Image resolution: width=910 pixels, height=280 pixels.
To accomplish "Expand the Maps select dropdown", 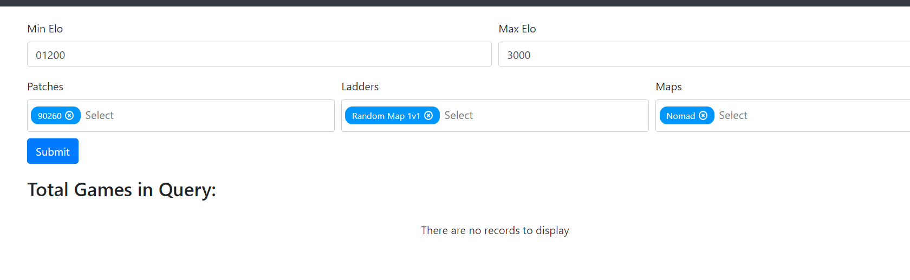I will pyautogui.click(x=812, y=116).
